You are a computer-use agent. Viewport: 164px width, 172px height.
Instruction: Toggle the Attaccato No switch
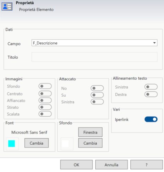pos(97,88)
